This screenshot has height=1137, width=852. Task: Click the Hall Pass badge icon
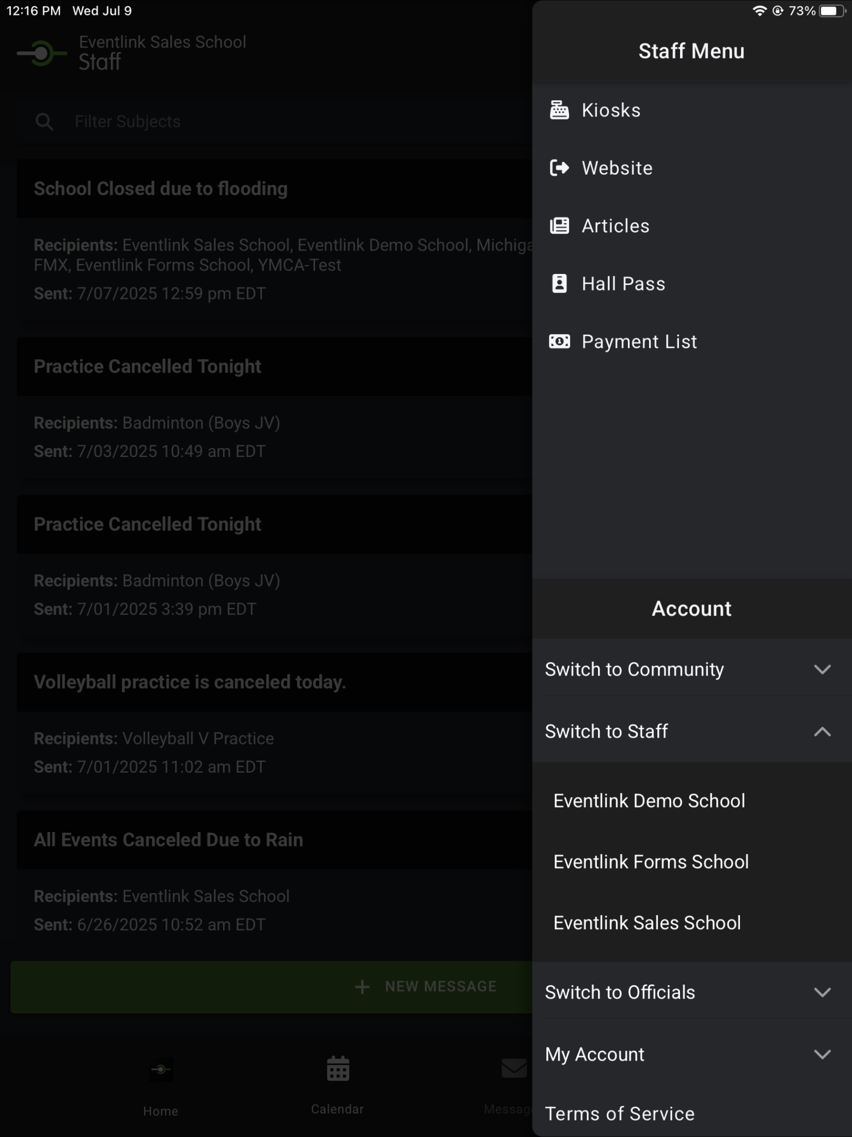pyautogui.click(x=559, y=284)
